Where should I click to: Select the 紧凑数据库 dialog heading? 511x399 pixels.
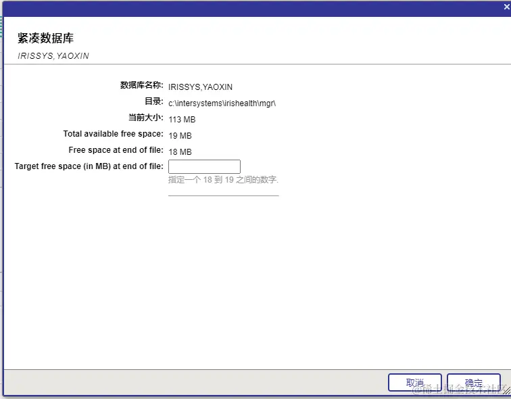[46, 38]
